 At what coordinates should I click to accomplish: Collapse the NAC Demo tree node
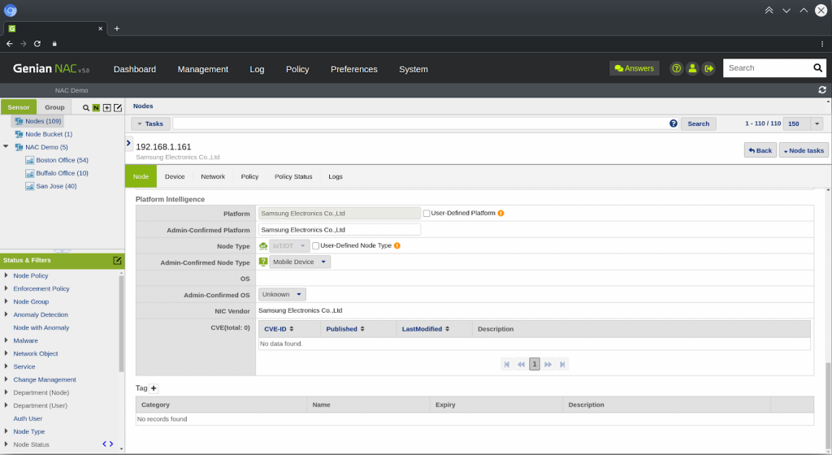point(6,147)
